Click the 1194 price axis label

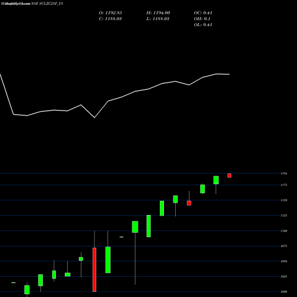(284, 173)
